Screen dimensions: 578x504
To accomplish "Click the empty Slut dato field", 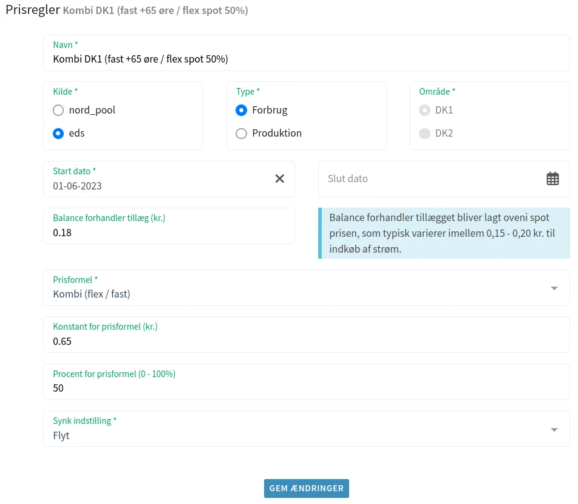I will (x=425, y=179).
